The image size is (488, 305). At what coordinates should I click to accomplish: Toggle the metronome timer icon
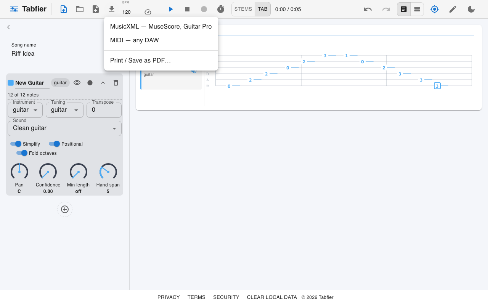pos(221,9)
